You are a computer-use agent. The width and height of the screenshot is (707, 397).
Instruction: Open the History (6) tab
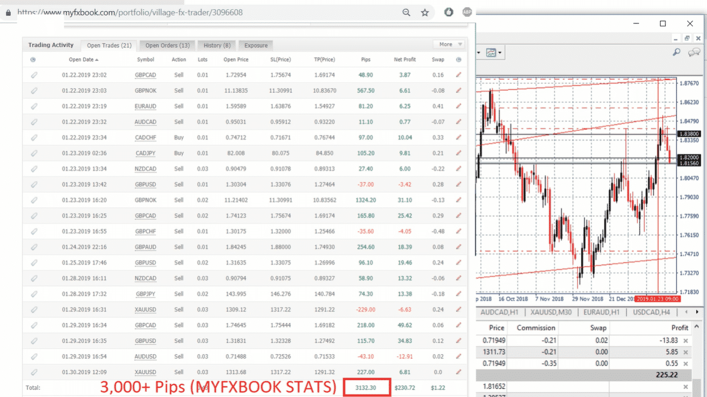[x=217, y=45]
